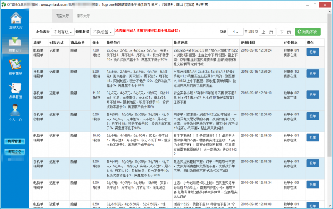Click the 房间管理 button in sidebar
This screenshot has width=333, height=209.
14,141
